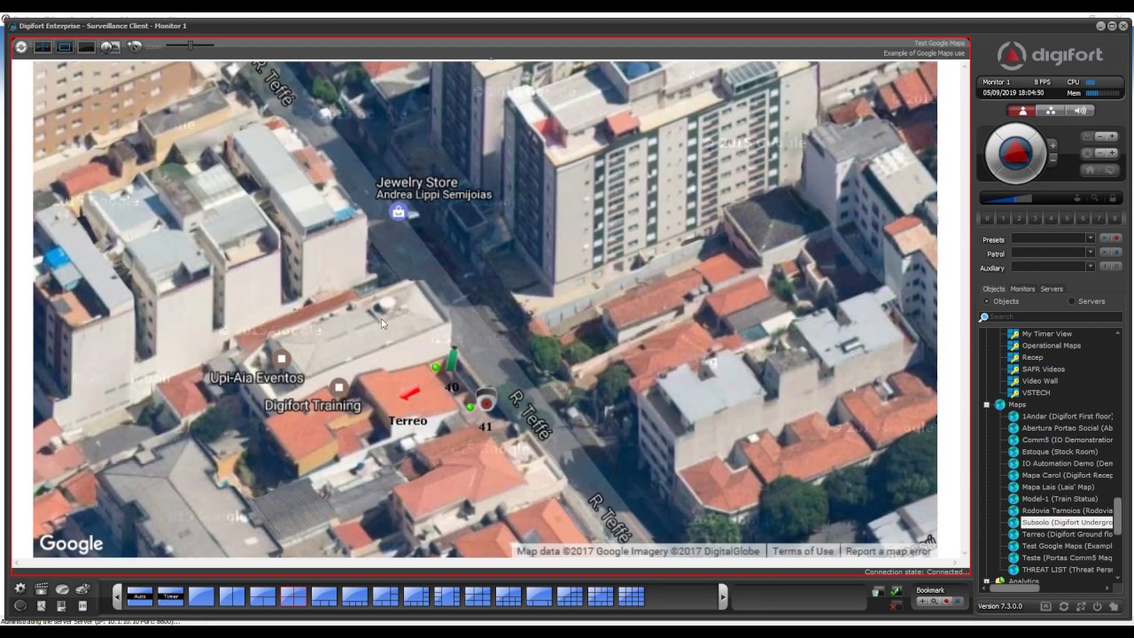Viewport: 1134px width, 638px height.
Task: Select the Timer layout button
Action: pyautogui.click(x=170, y=596)
